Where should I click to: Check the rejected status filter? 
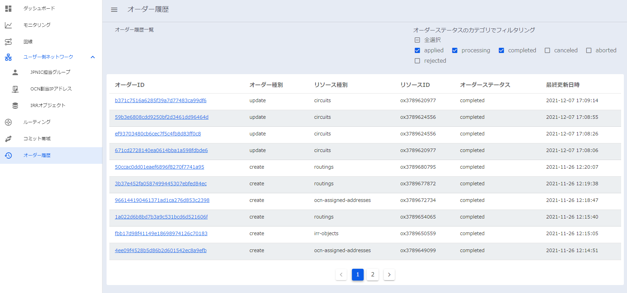pyautogui.click(x=417, y=61)
